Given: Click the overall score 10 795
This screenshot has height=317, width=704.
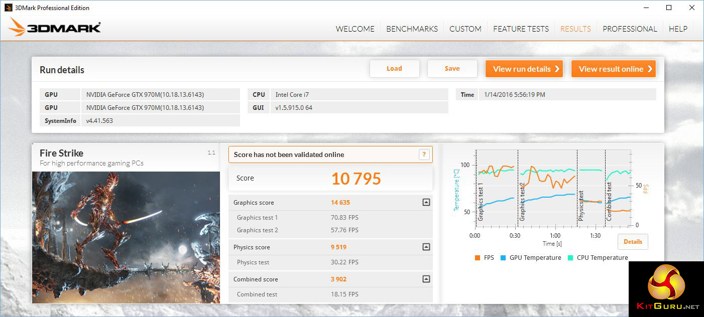Looking at the screenshot, I should click(x=356, y=179).
